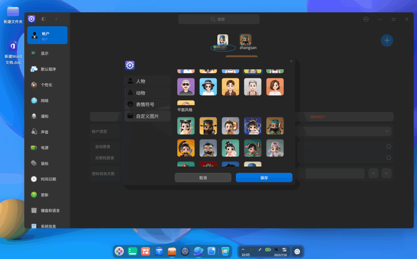Switch to the 表情符号 emoji avatar category
Screen dimensions: 417x259
[147, 104]
